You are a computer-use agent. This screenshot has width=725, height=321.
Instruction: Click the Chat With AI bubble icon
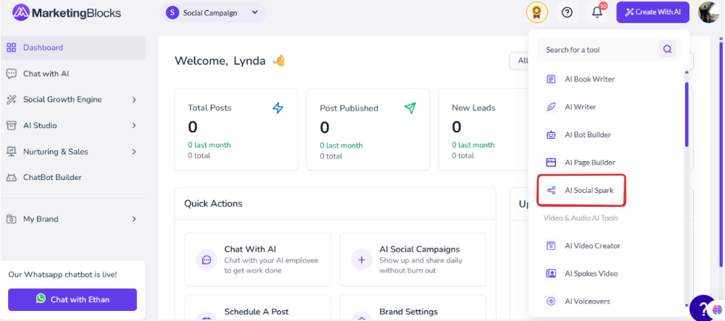click(206, 260)
